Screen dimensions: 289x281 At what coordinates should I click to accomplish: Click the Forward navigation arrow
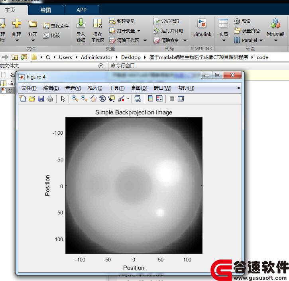pyautogui.click(x=6, y=57)
